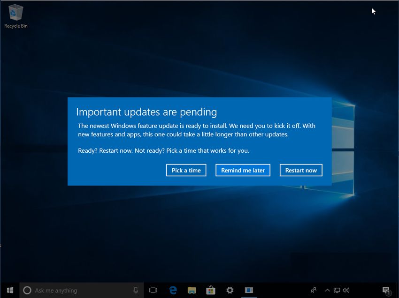Launch Microsoft Edge from the taskbar

(173, 290)
